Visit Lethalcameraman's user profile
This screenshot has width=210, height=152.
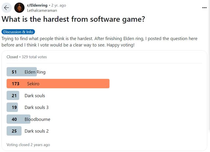click(42, 10)
